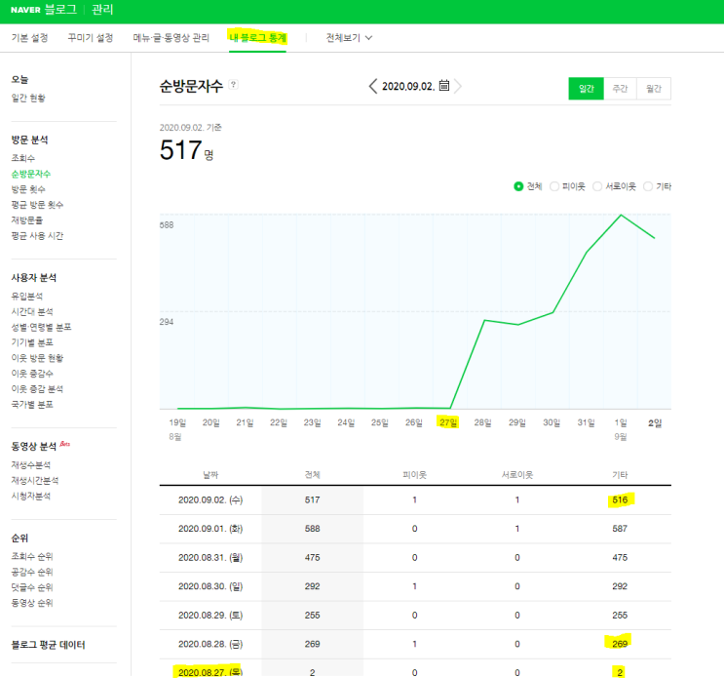Open the calendar date picker icon

click(443, 86)
